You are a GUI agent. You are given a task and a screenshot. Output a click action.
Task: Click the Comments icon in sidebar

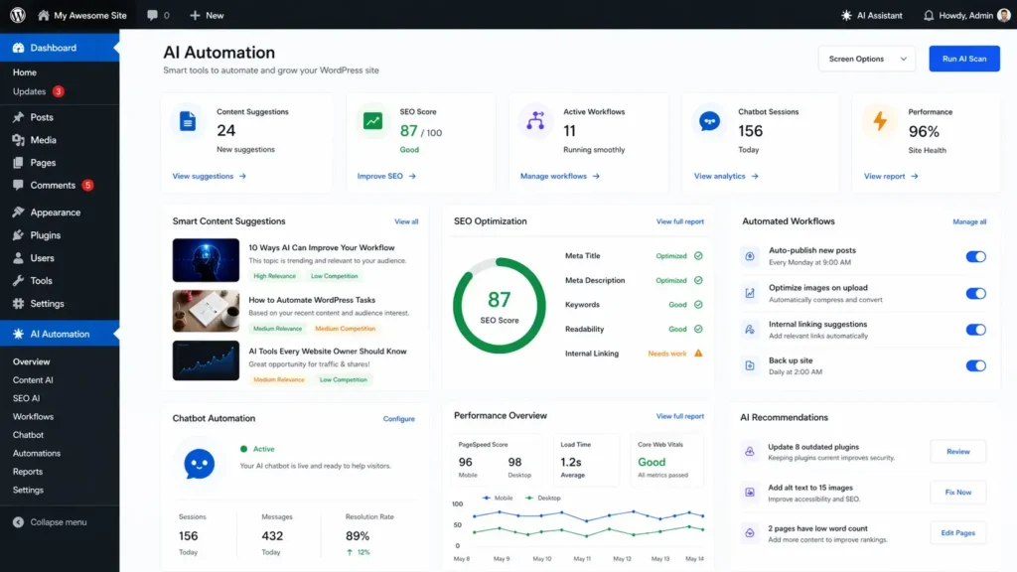click(x=18, y=186)
